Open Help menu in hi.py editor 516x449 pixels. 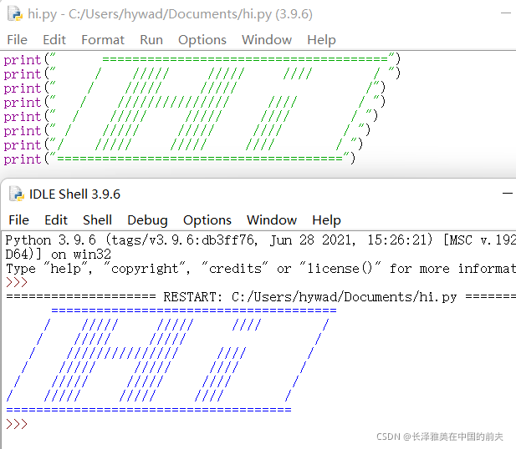click(321, 40)
